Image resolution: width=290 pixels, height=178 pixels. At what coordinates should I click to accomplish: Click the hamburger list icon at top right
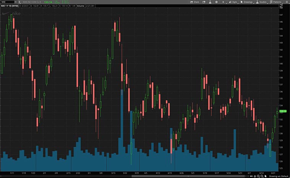click(x=287, y=2)
